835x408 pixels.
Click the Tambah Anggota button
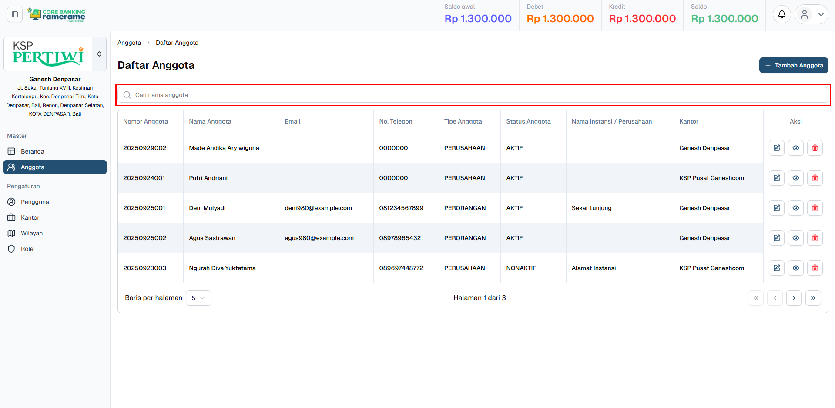coord(793,65)
